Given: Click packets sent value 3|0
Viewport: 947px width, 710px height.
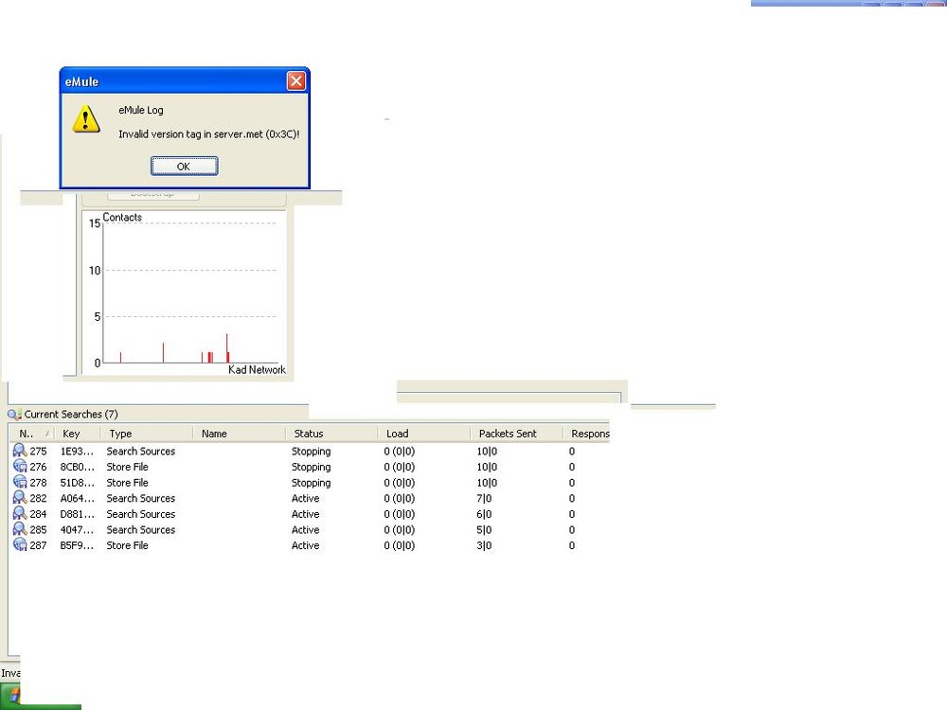Looking at the screenshot, I should (484, 545).
